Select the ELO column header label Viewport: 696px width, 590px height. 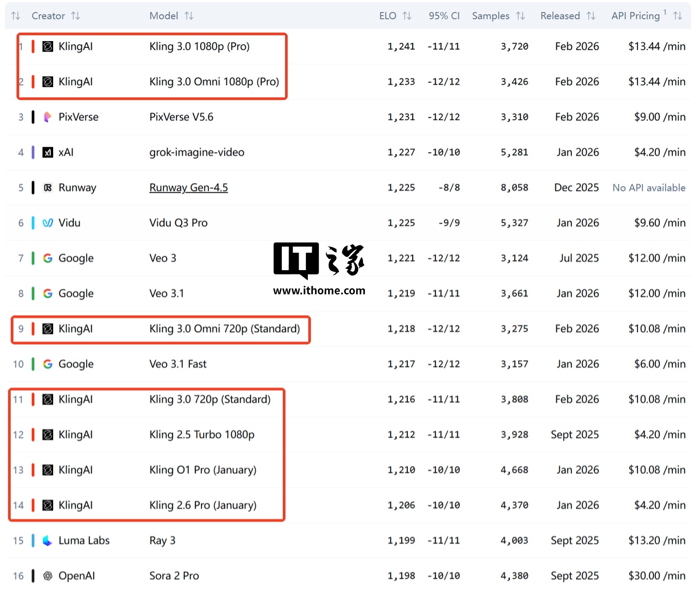388,16
